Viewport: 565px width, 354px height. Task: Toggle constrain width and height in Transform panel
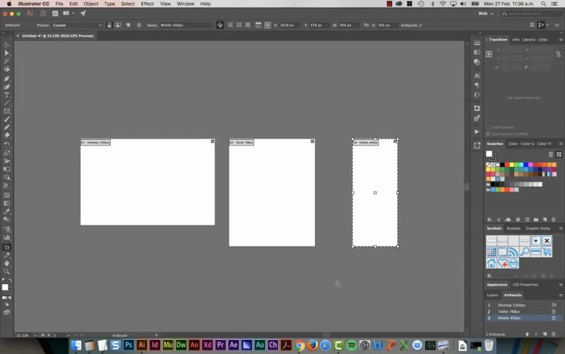click(558, 54)
